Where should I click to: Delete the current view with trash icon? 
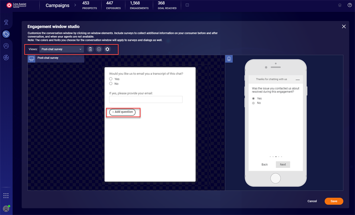pyautogui.click(x=90, y=49)
